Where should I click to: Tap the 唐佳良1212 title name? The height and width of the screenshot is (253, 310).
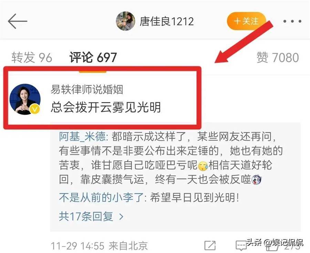166,21
